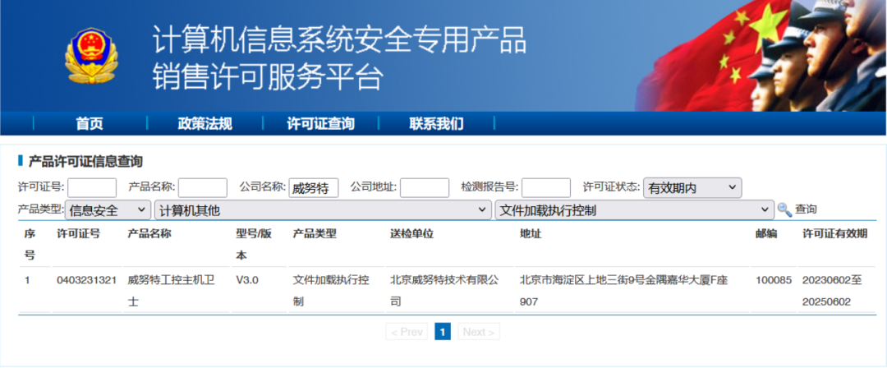Open the 许可证状态 dropdown 有效期内
The image size is (887, 368).
[x=692, y=188]
